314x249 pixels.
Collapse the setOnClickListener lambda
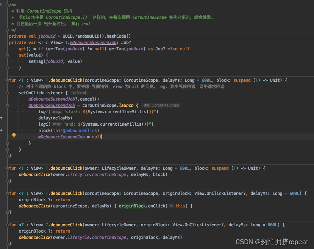tap(7, 93)
